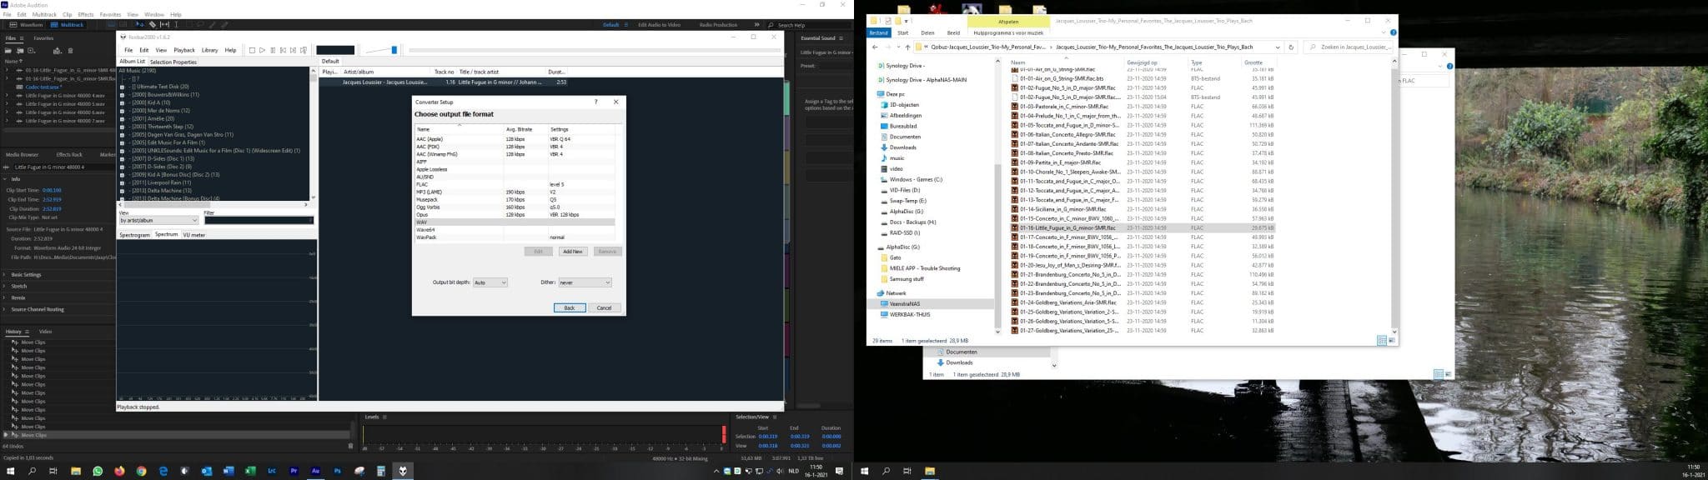Select VeenstraNAS under Netwerk
Image resolution: width=1708 pixels, height=480 pixels.
tap(905, 304)
